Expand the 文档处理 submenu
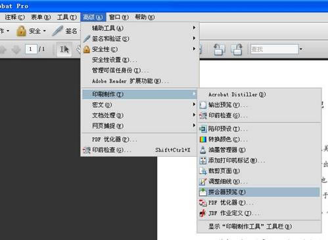 pos(139,115)
